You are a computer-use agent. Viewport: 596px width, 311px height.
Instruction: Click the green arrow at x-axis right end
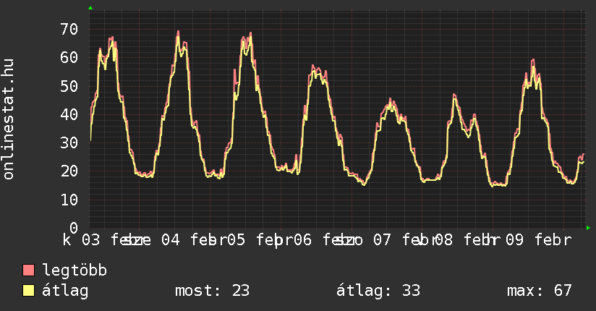point(589,228)
